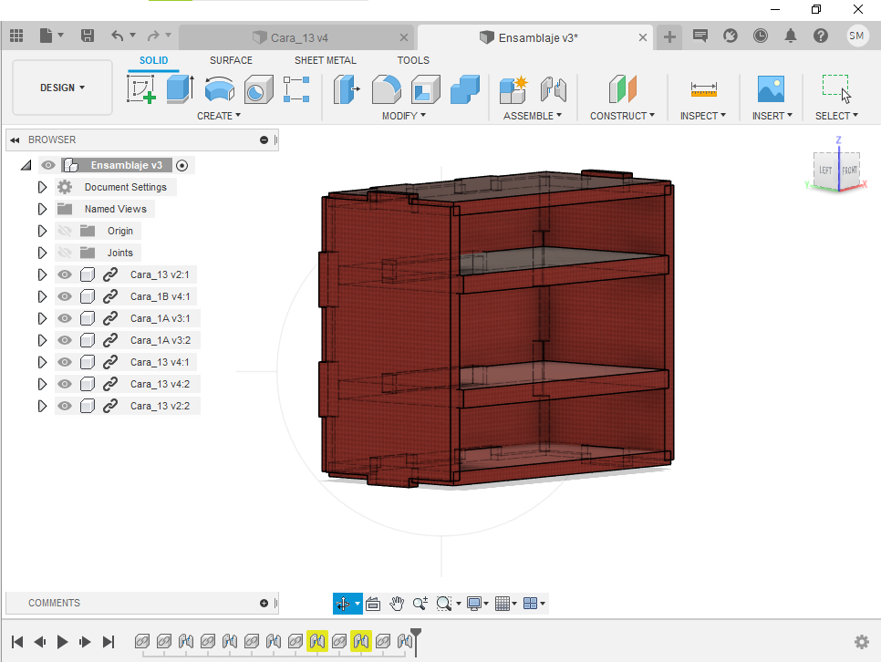881x662 pixels.
Task: Open the Notifications bell
Action: [x=791, y=36]
